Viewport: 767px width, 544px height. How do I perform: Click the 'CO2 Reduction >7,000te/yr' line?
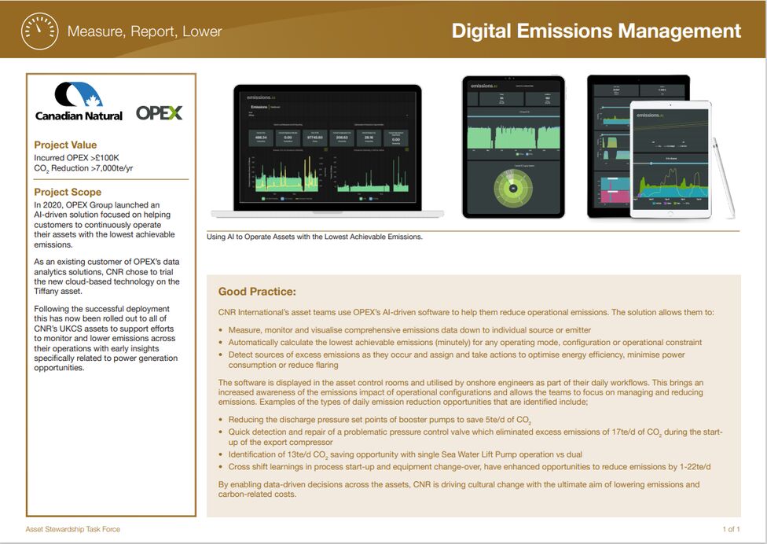click(x=83, y=168)
